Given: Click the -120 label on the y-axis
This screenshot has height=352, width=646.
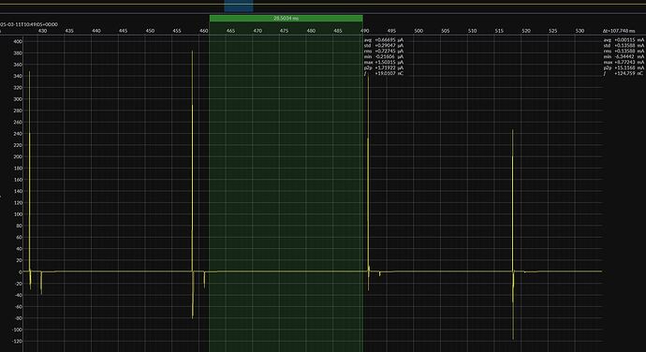Looking at the screenshot, I should [17, 342].
